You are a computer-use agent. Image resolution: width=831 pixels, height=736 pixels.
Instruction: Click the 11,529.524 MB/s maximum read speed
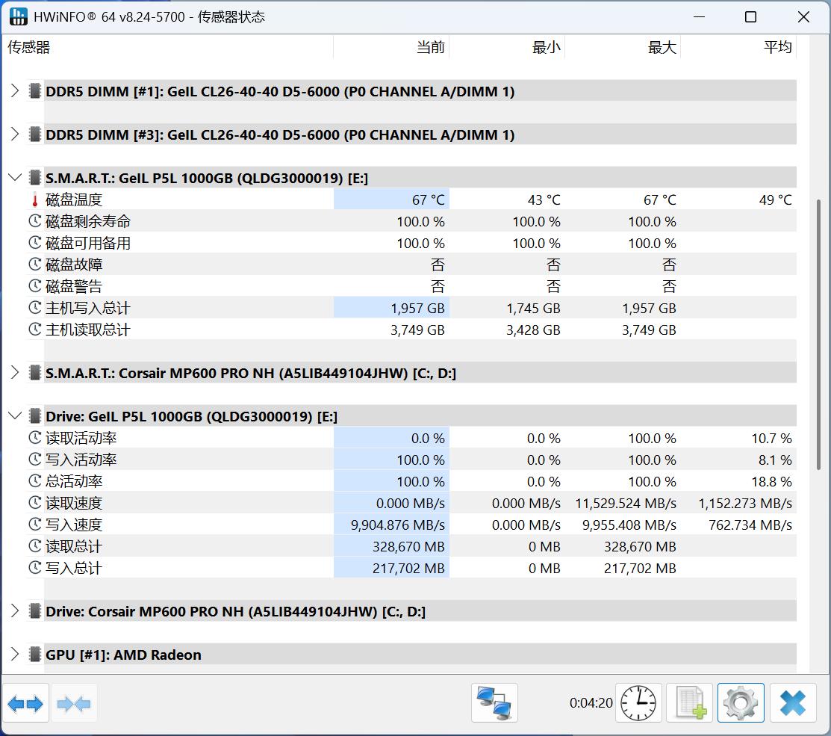tap(626, 503)
